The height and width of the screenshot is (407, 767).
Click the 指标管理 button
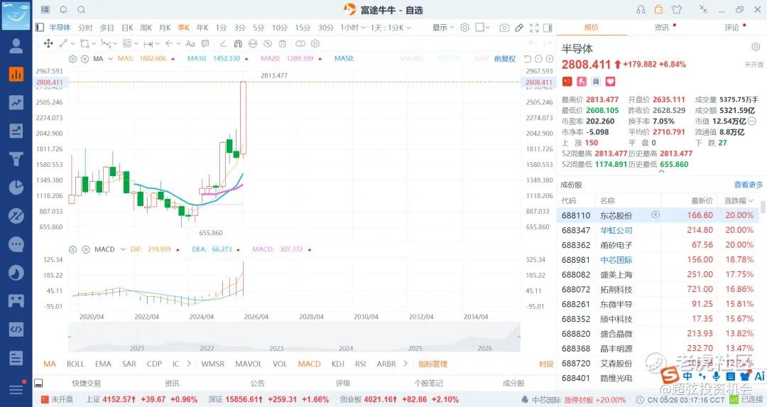click(433, 364)
